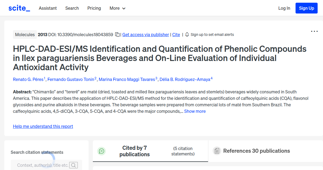Click the green smartcite quote icon
Image resolution: width=323 pixels, height=170 pixels.
101,151
